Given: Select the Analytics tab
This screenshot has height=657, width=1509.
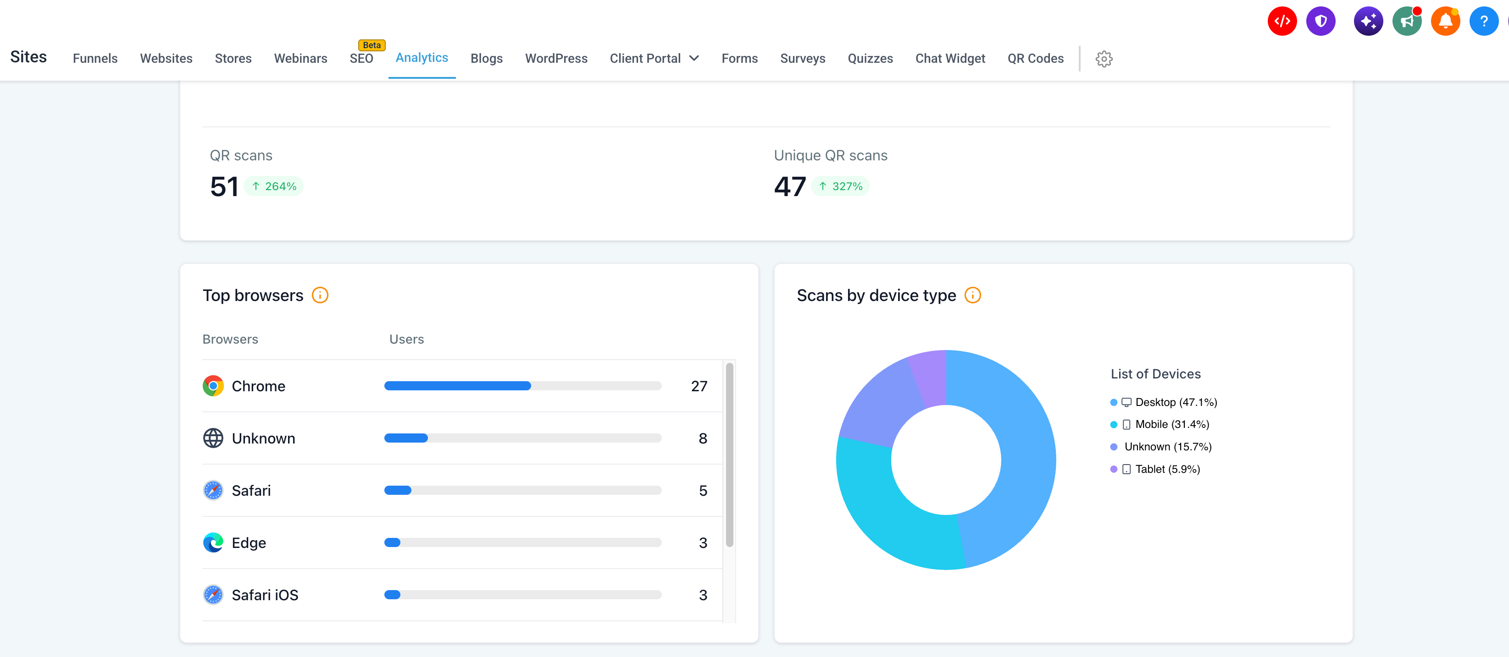Looking at the screenshot, I should click(x=422, y=57).
